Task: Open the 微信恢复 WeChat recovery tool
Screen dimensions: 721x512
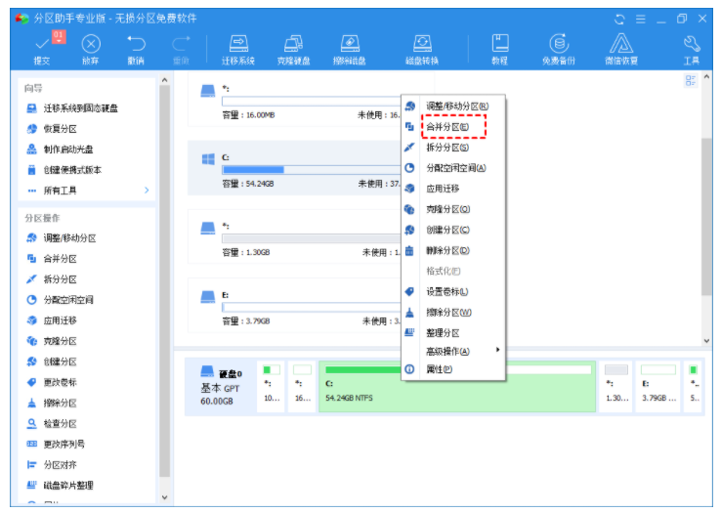Action: pos(622,47)
